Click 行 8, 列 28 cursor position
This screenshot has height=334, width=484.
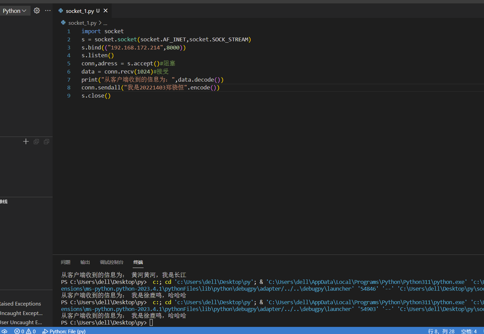click(441, 331)
